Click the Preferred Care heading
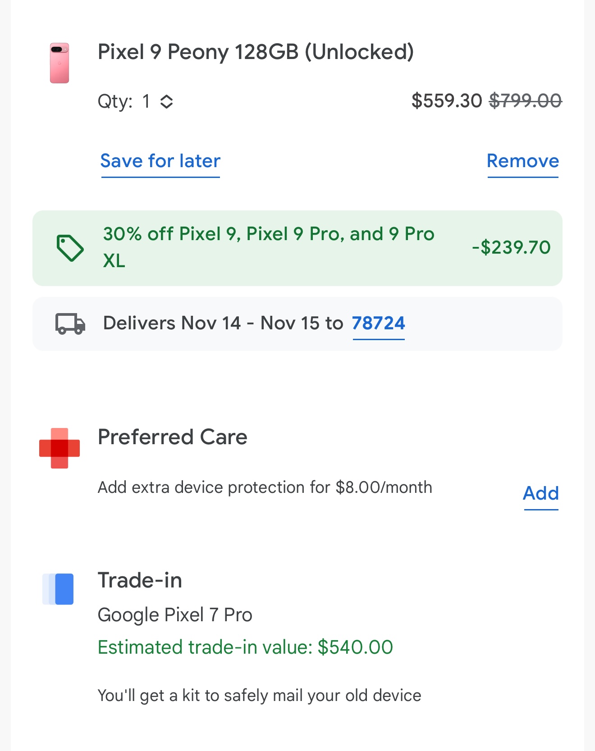 tap(172, 437)
